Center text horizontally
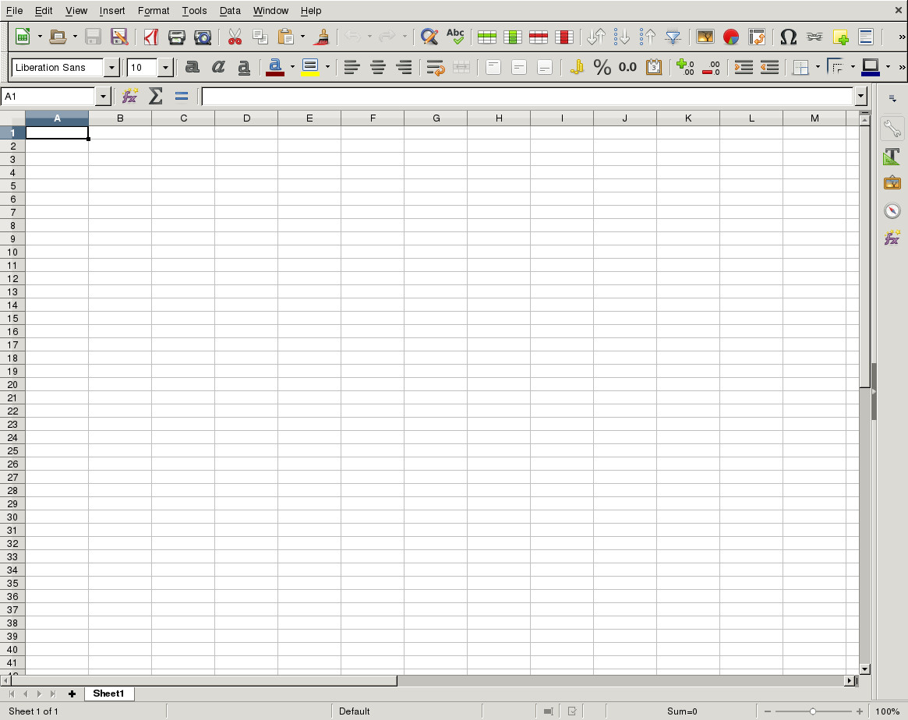This screenshot has width=908, height=720. 378,67
